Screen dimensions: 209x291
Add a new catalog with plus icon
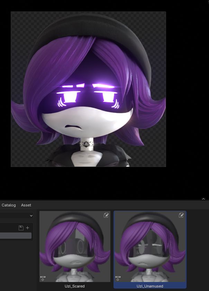(x=27, y=228)
